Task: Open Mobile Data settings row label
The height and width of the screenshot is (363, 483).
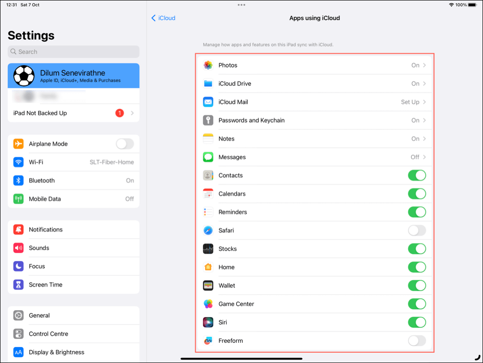Action: (45, 199)
